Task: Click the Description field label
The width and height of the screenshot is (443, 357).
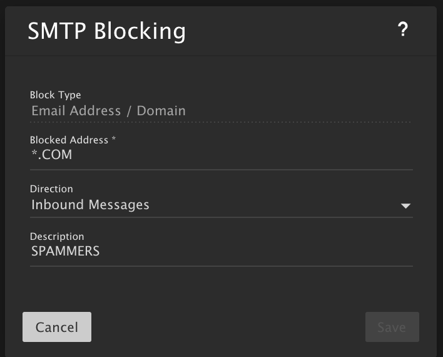Action: click(57, 237)
